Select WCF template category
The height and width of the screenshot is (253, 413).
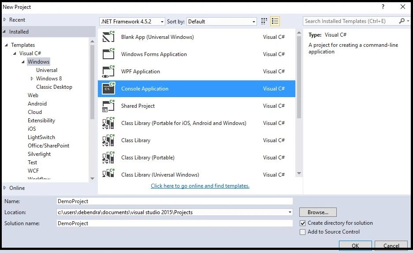click(x=33, y=171)
